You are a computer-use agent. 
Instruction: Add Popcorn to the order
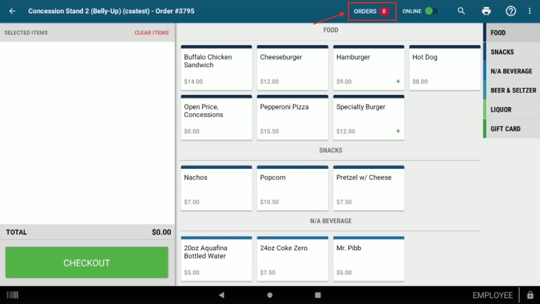(x=292, y=188)
